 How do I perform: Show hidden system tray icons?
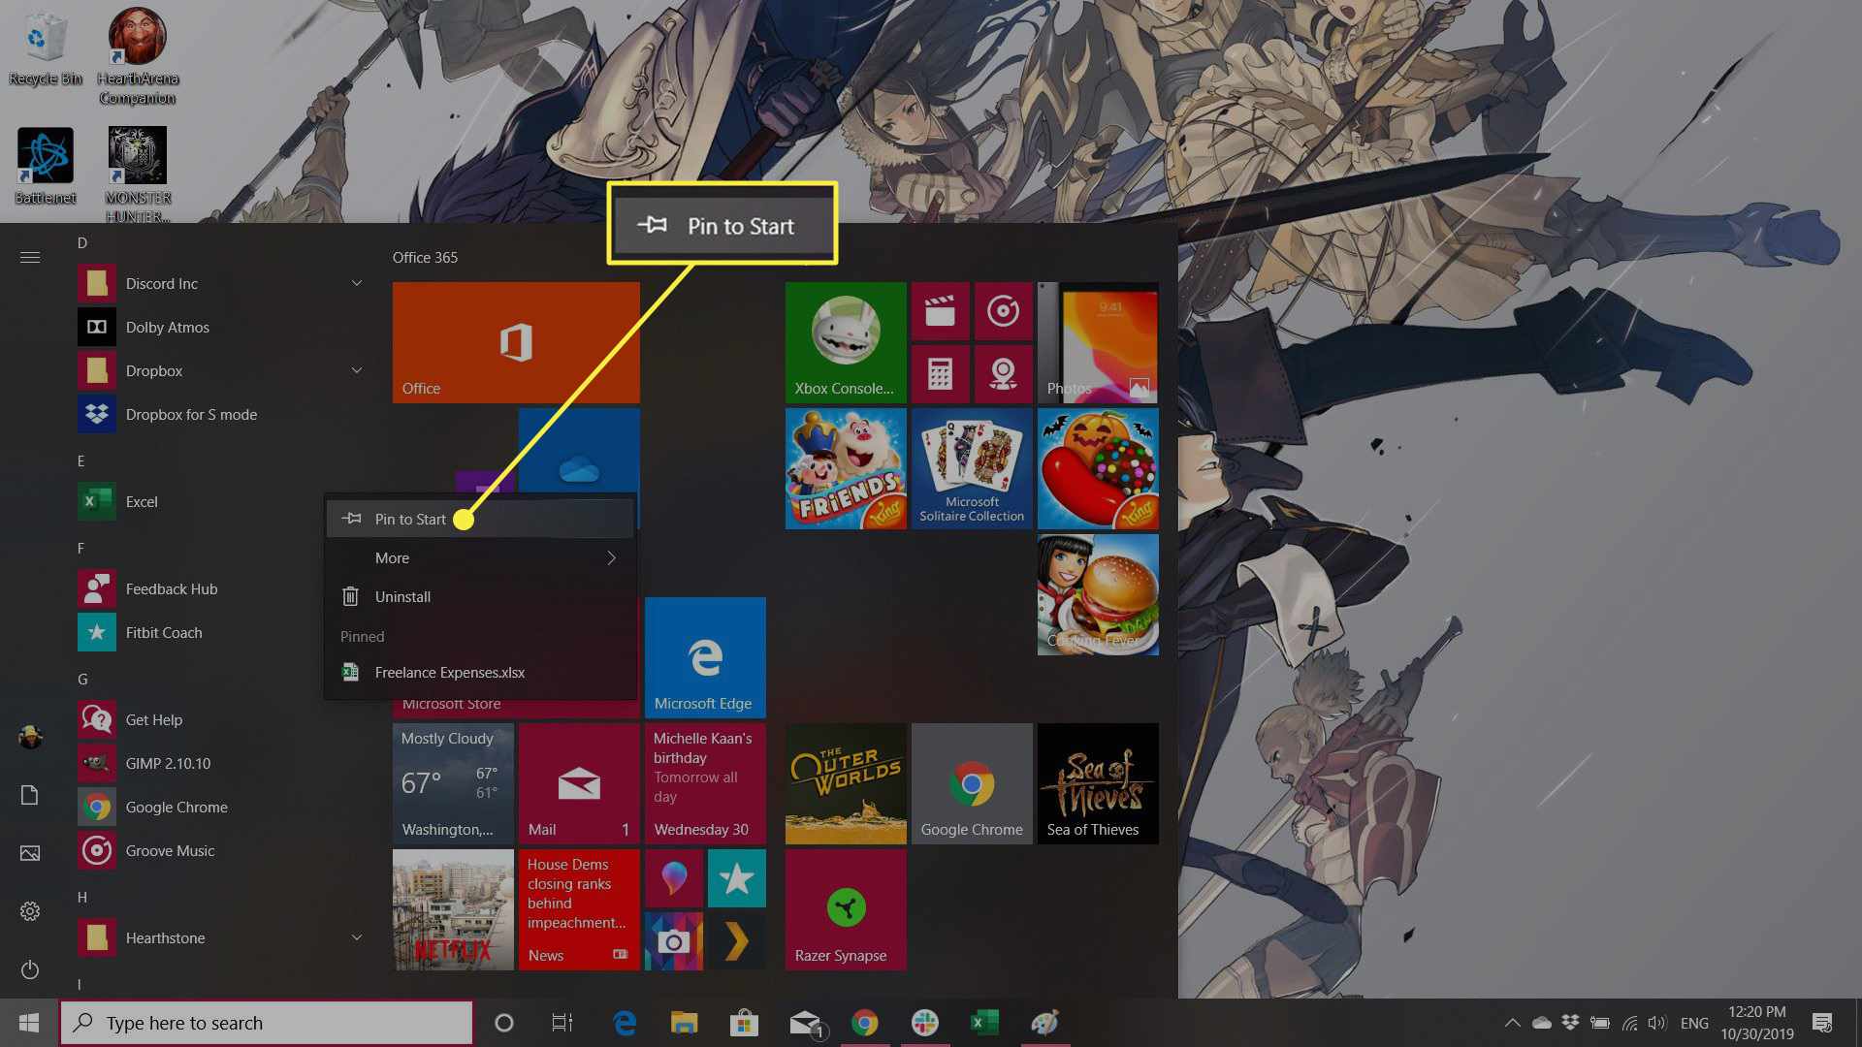point(1512,1023)
